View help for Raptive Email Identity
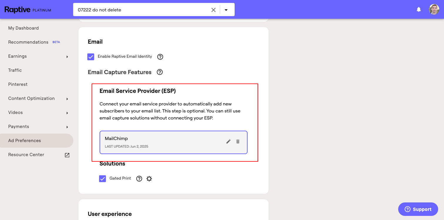The width and height of the screenshot is (444, 220). tap(160, 57)
